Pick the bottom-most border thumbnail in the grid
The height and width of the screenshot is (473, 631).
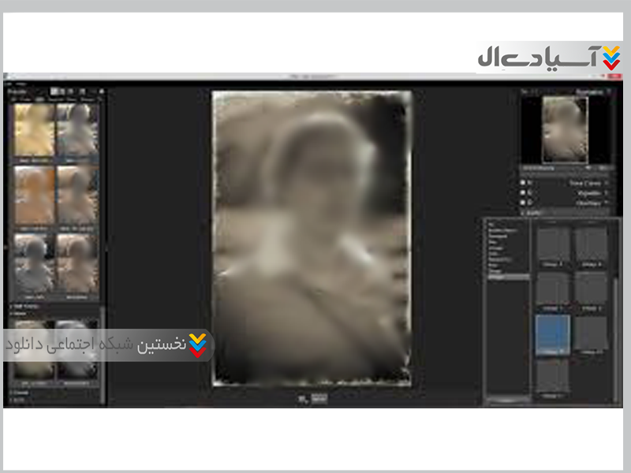point(552,375)
